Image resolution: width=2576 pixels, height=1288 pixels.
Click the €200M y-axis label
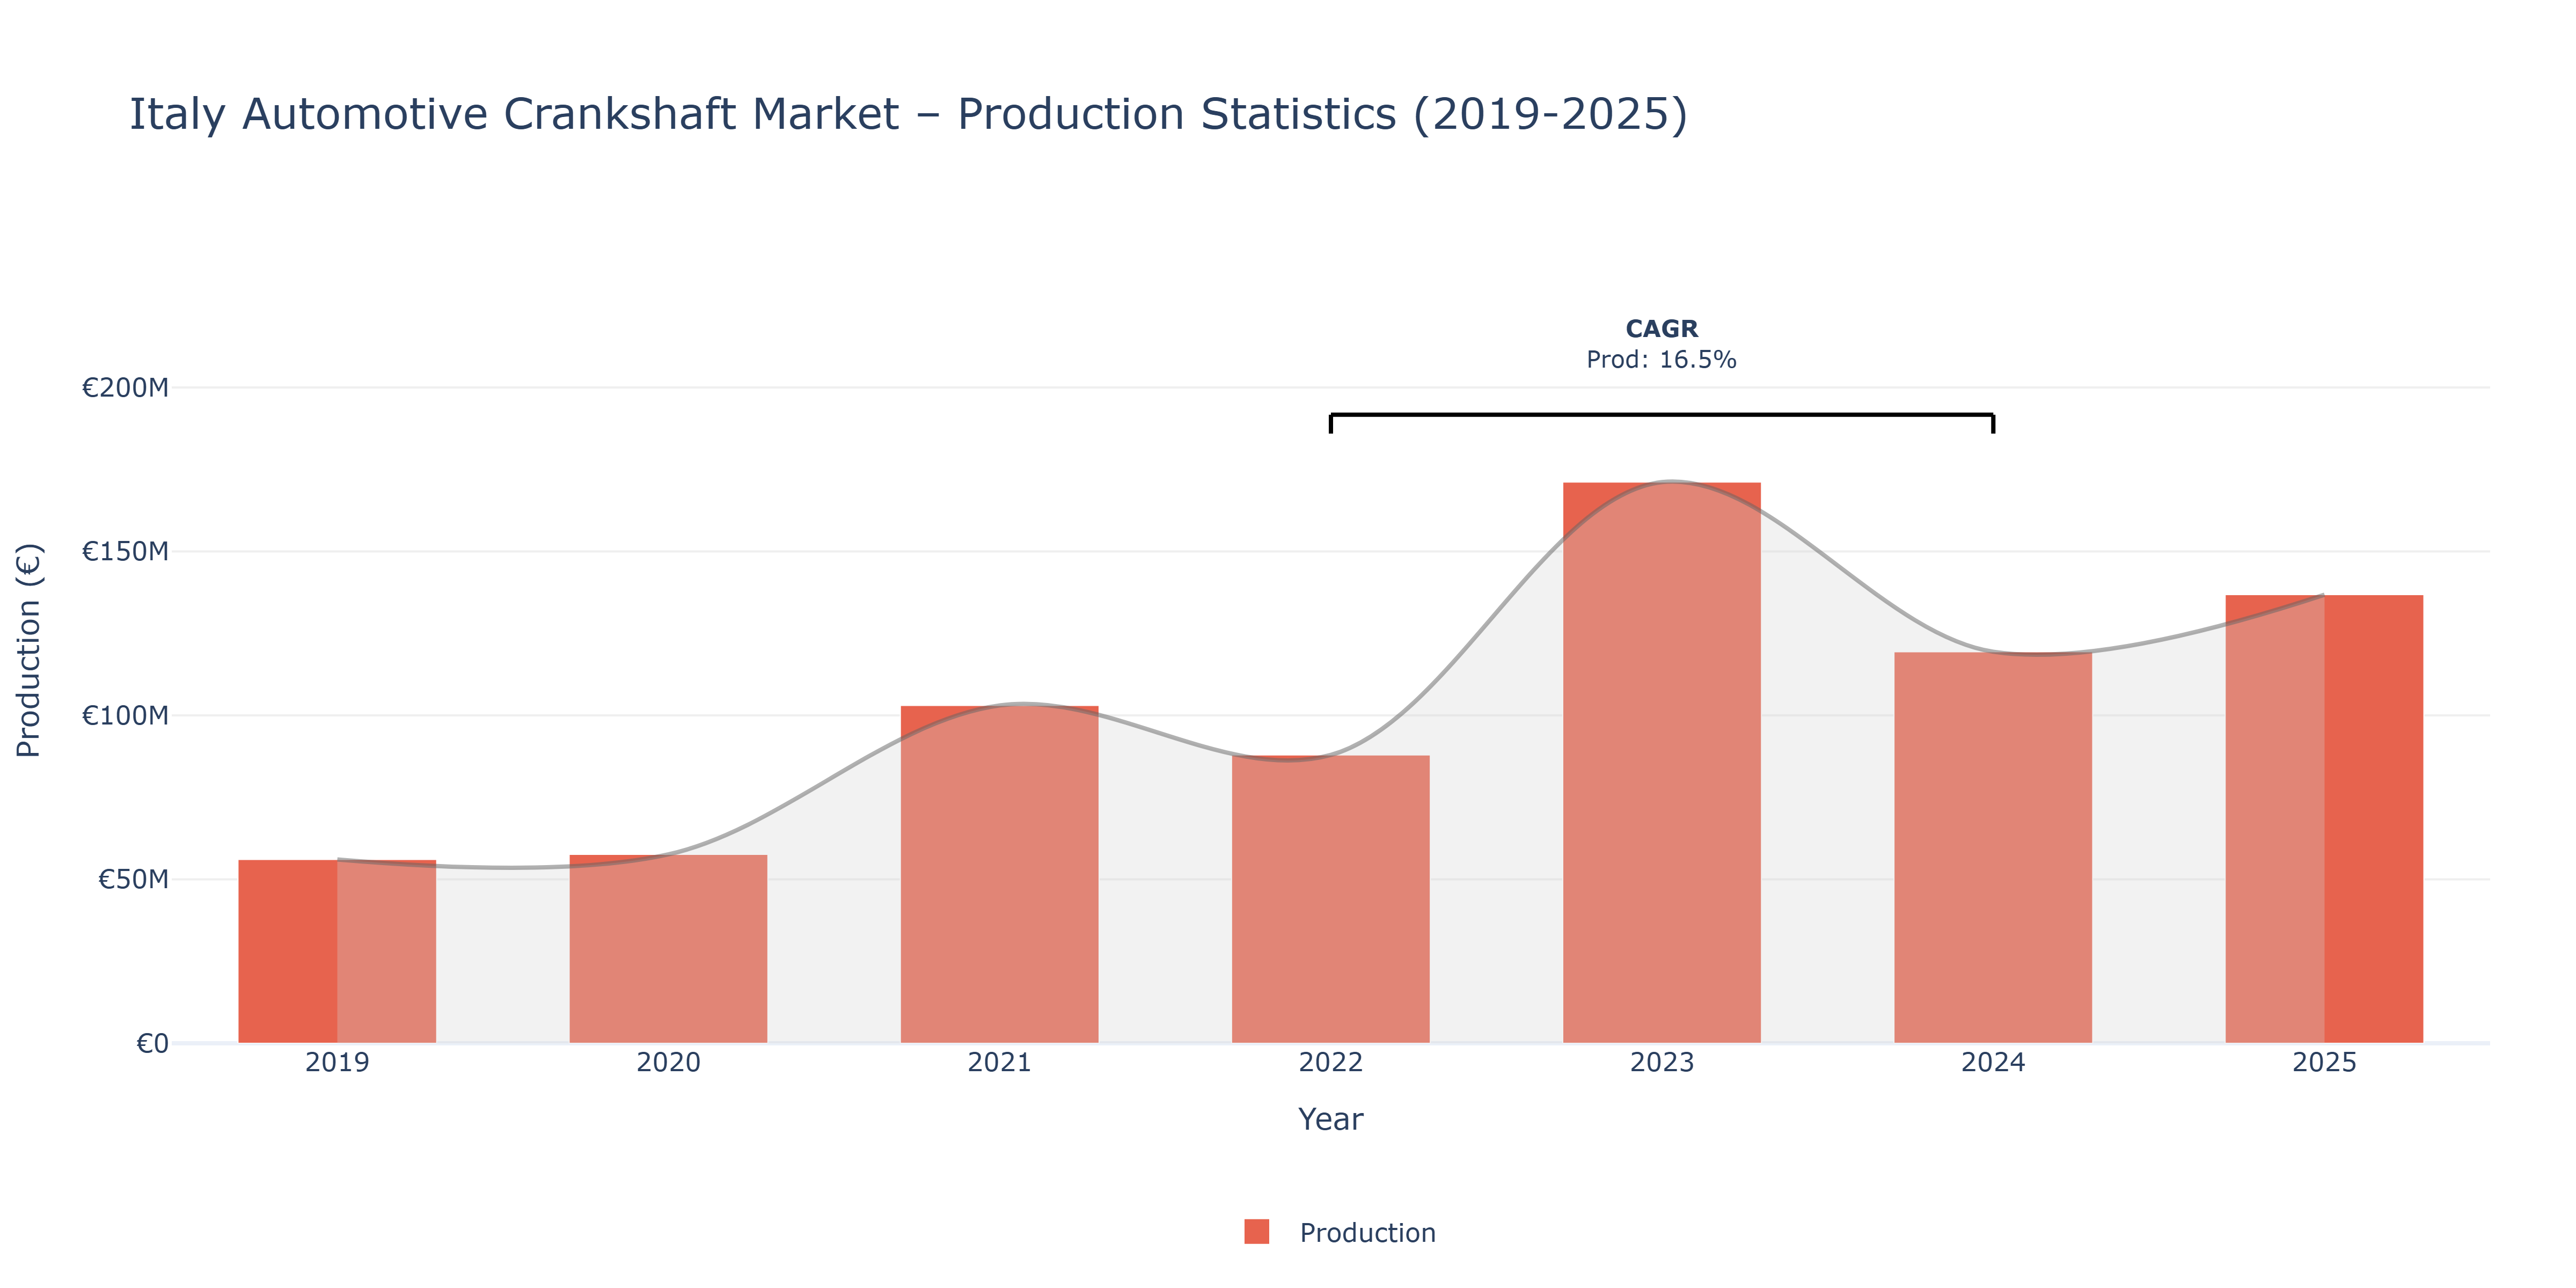[125, 388]
